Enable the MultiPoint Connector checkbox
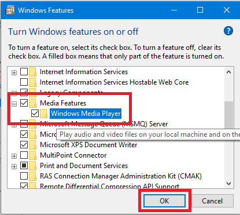This screenshot has width=240, height=215. point(24,155)
